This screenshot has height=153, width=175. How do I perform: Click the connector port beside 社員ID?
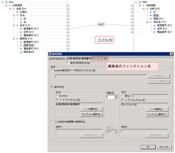click(x=68, y=12)
